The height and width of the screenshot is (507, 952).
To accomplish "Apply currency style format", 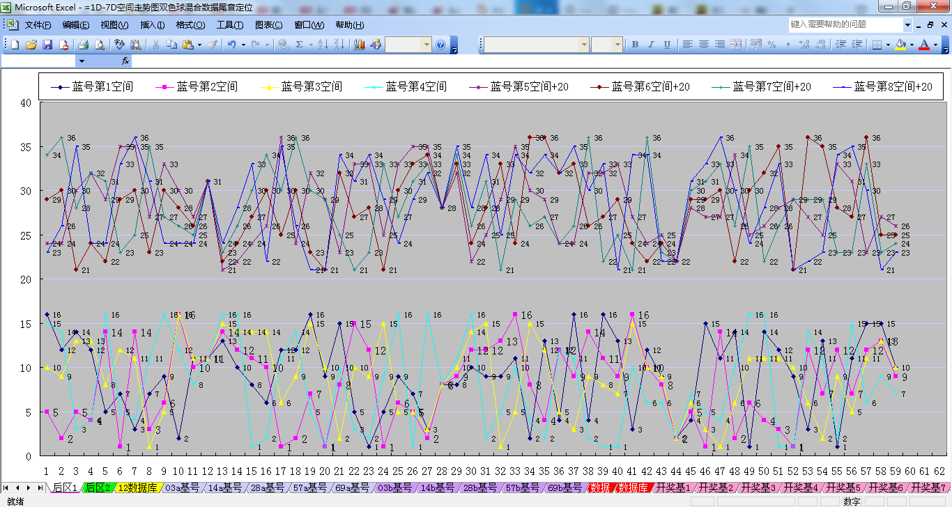I will 755,45.
